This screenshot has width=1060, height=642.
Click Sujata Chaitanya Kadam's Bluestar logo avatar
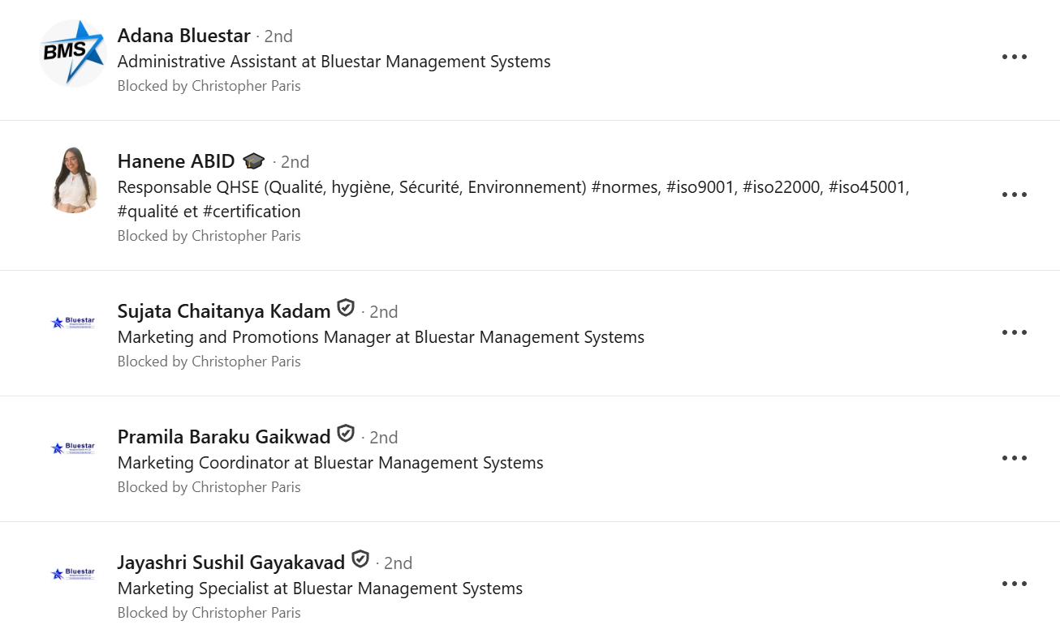point(73,323)
